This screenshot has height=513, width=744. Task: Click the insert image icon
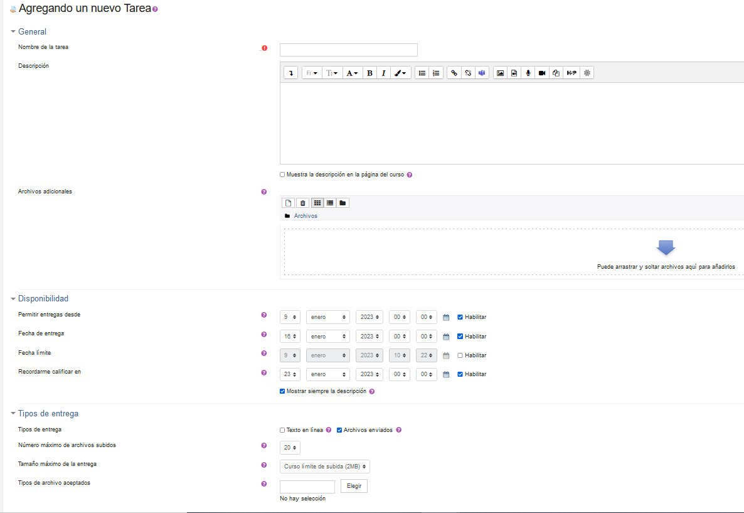tap(500, 73)
